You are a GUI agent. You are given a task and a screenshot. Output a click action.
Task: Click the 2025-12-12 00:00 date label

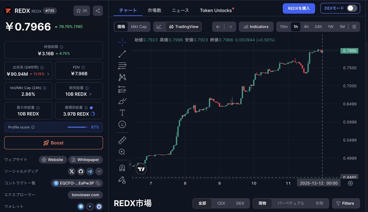click(319, 183)
